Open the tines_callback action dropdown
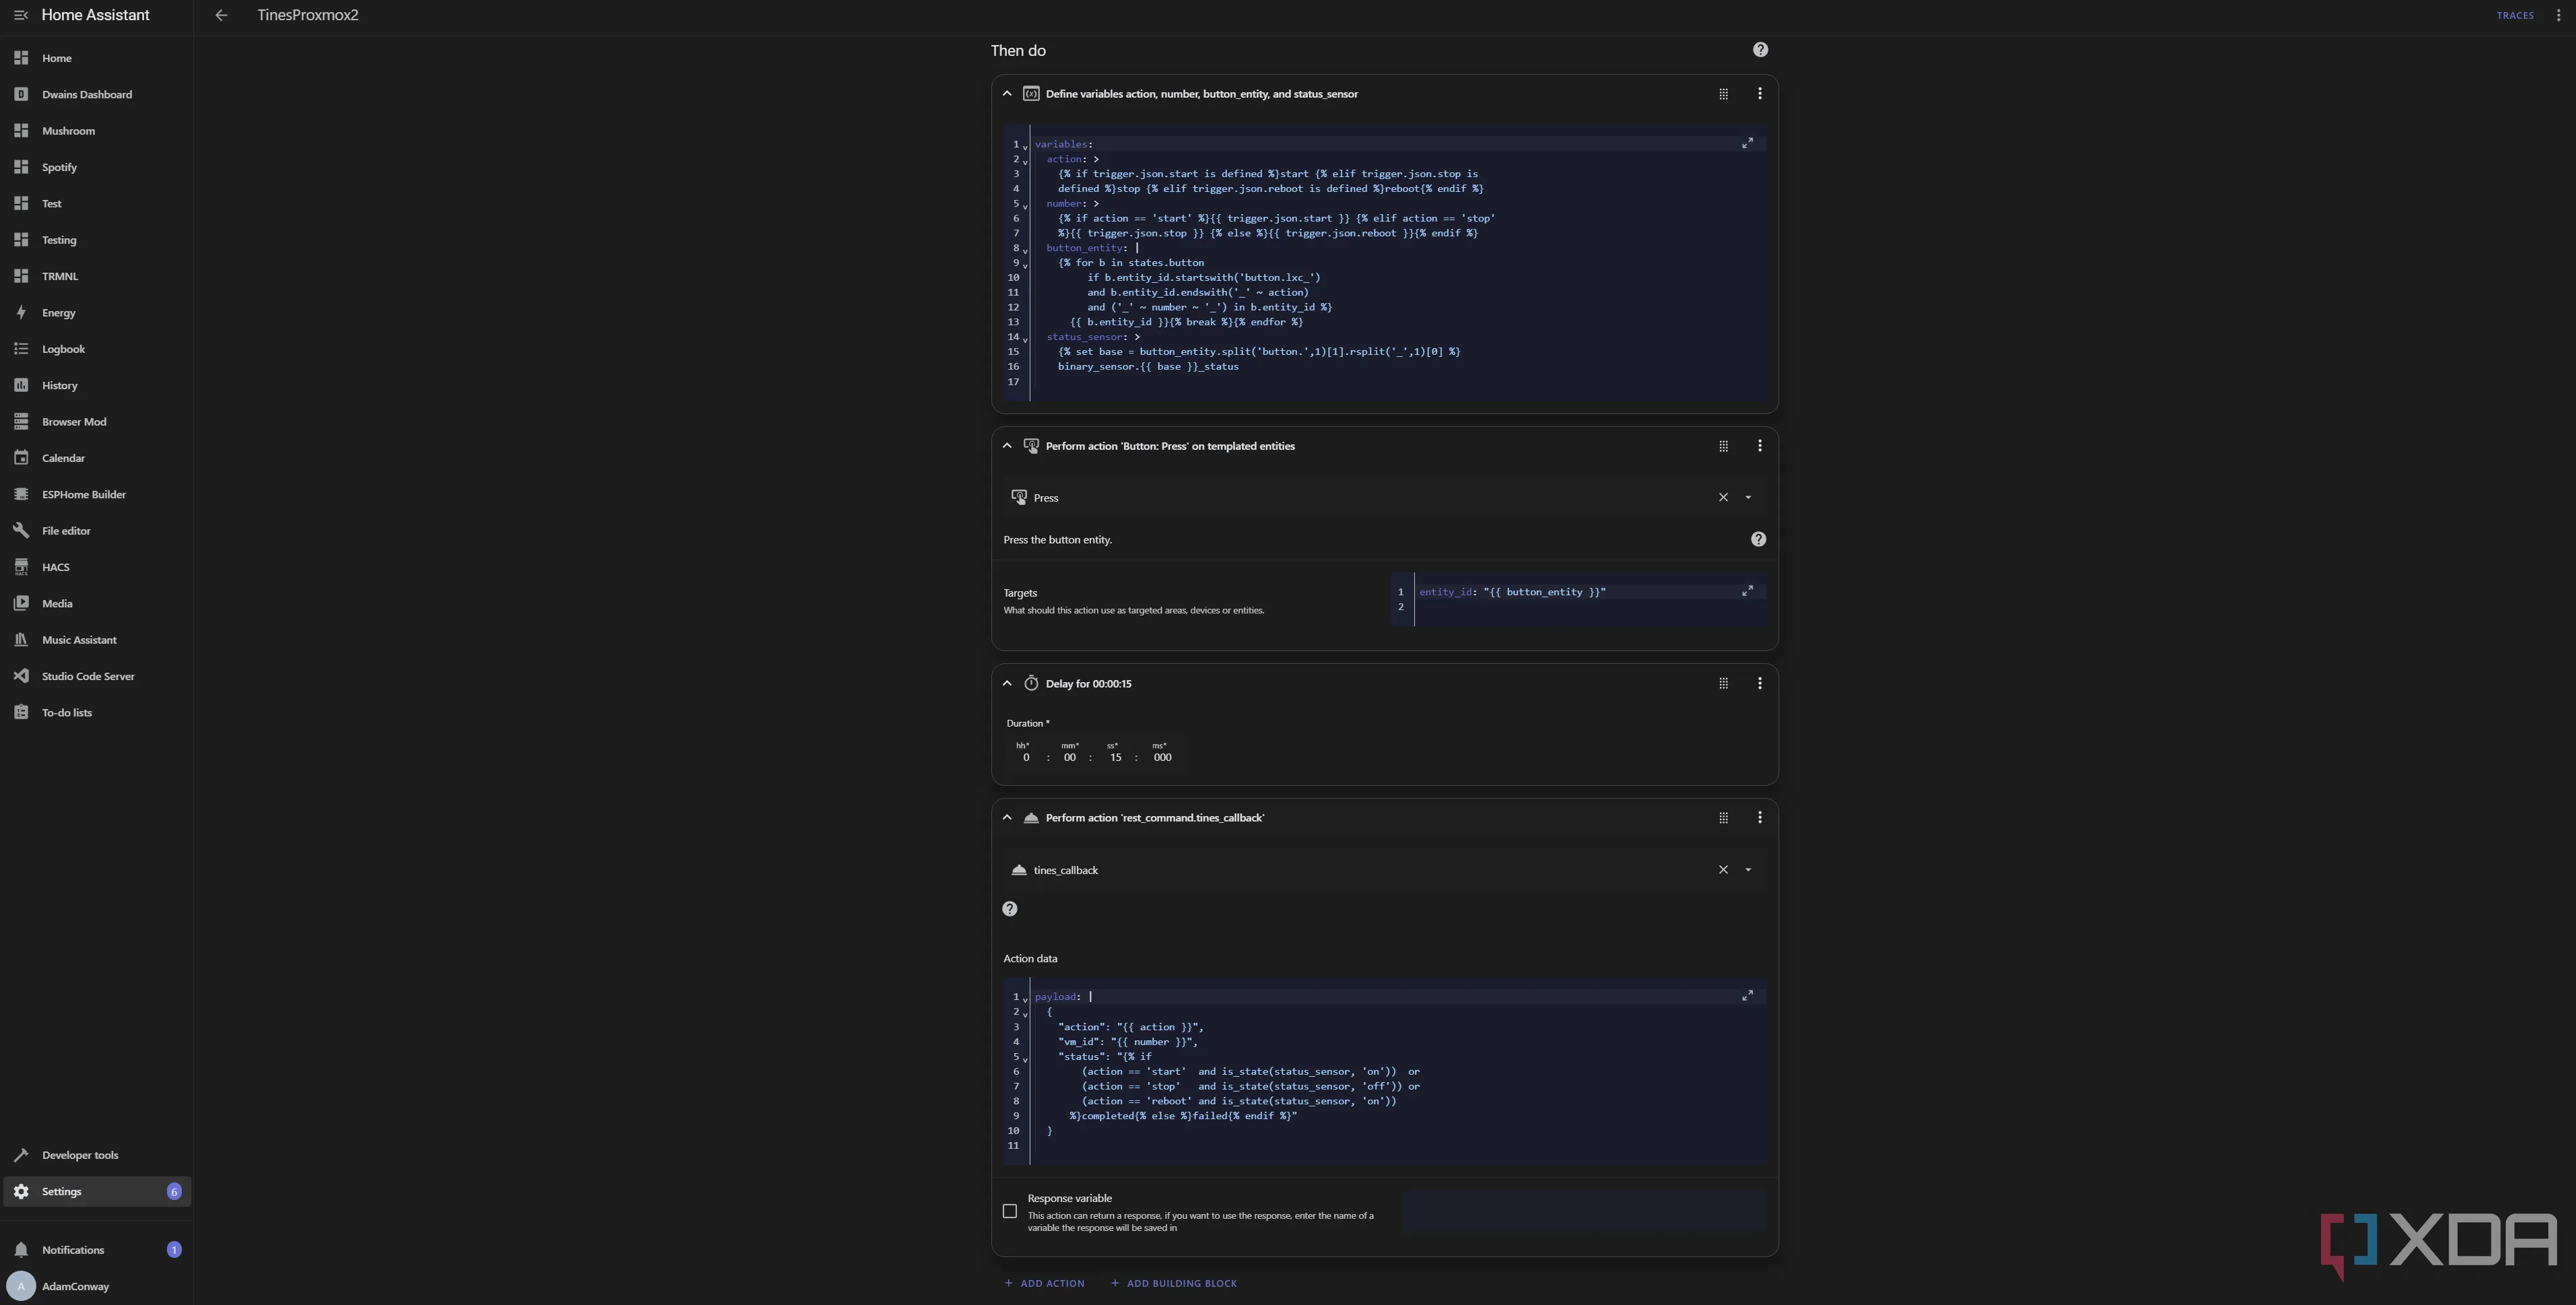 (x=1748, y=871)
